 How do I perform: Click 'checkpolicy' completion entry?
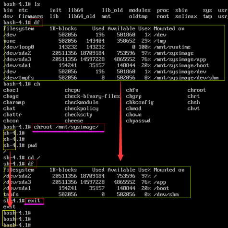(x=82, y=108)
